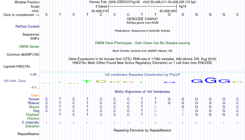
Task: Click 'Repeating Elements by RepeatMasker' title
Action: (143, 130)
